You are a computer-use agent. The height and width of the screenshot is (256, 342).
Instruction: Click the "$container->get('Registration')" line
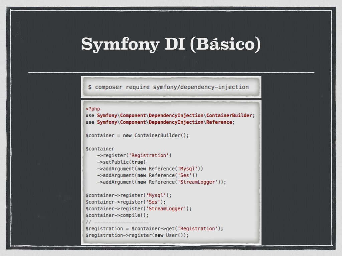point(154,229)
